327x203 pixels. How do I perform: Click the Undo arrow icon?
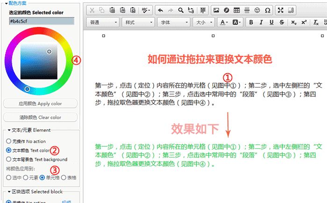[160, 10]
